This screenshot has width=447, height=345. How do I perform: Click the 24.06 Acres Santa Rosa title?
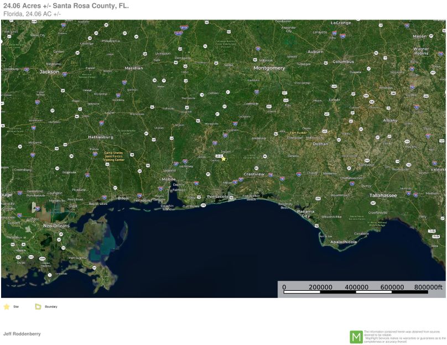pyautogui.click(x=66, y=6)
